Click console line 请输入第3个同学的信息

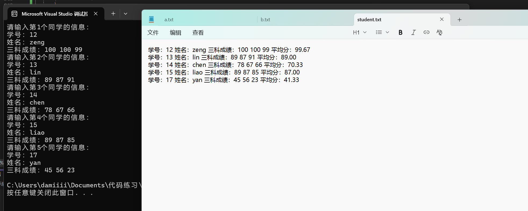coord(48,87)
